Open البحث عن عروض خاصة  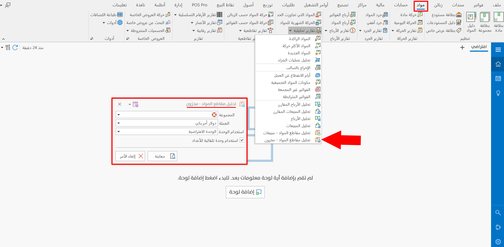point(148,23)
